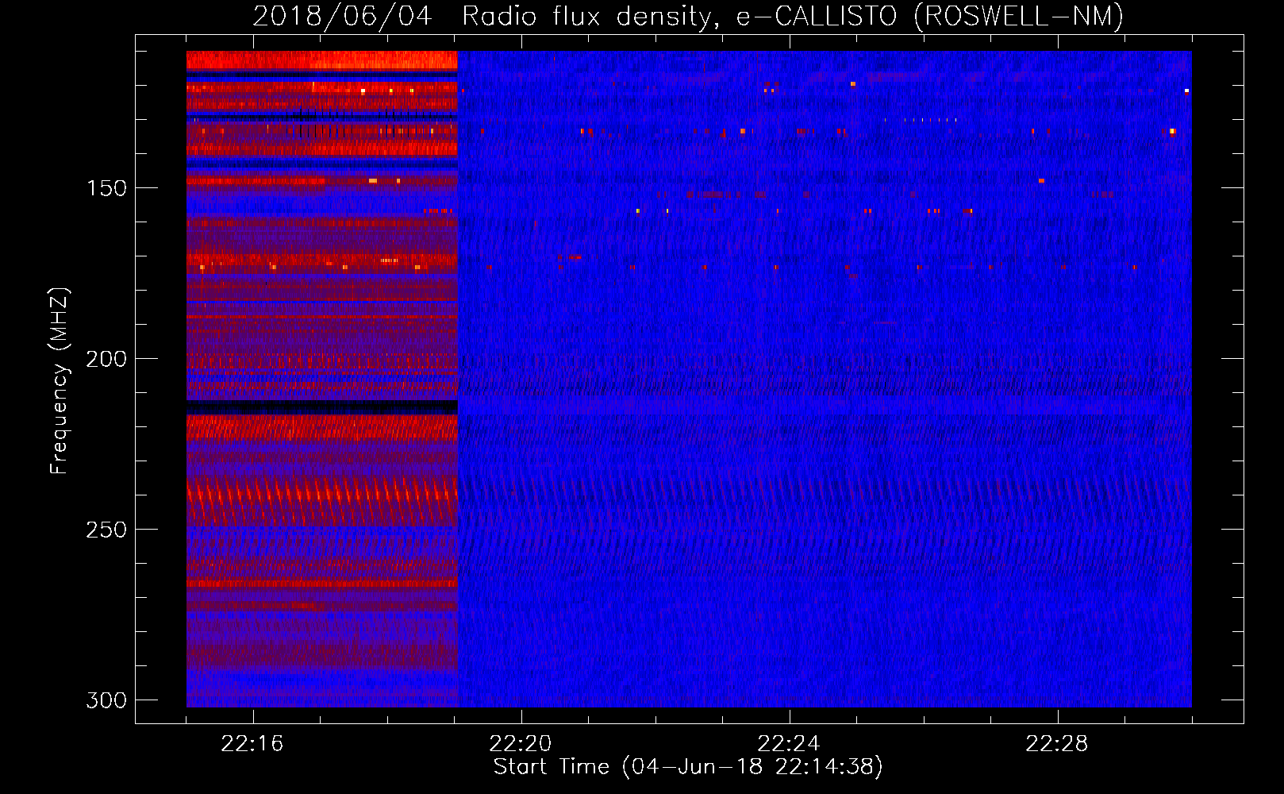1284x794 pixels.
Task: Click the 250 frequency tick label
Action: (106, 530)
